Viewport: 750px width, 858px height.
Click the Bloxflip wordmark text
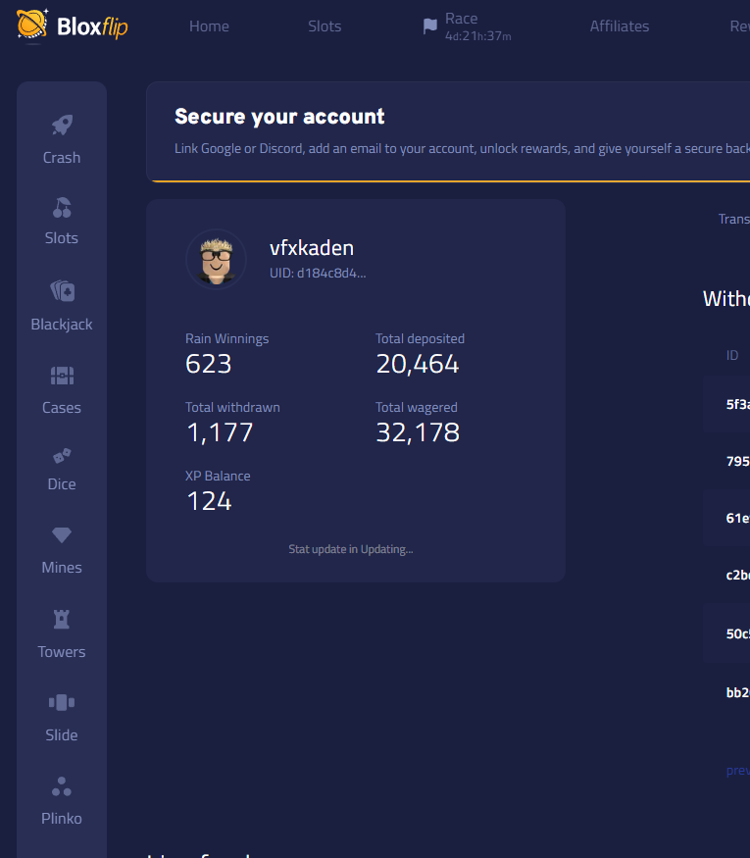(92, 26)
